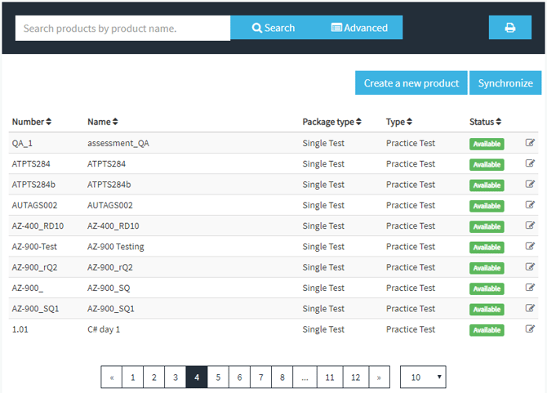Focus the product name search field
The height and width of the screenshot is (393, 547).
(122, 29)
